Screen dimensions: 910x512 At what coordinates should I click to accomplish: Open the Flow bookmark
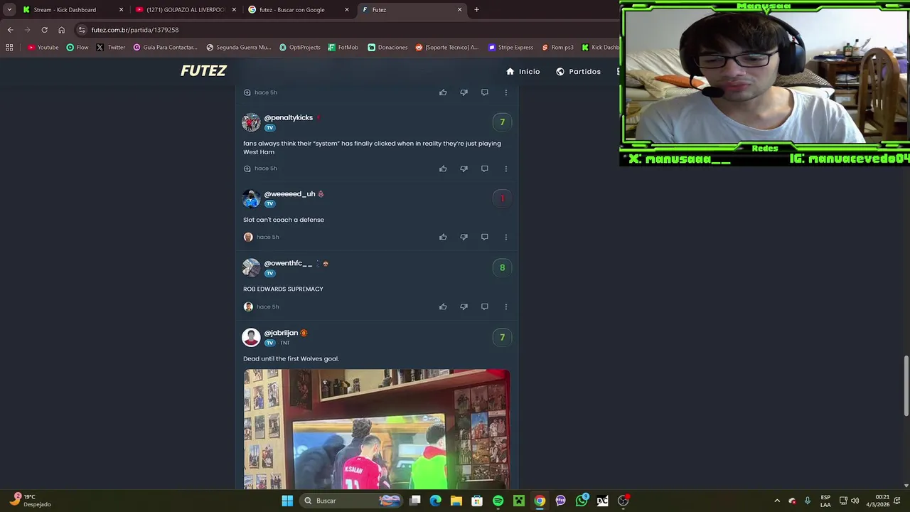point(77,48)
